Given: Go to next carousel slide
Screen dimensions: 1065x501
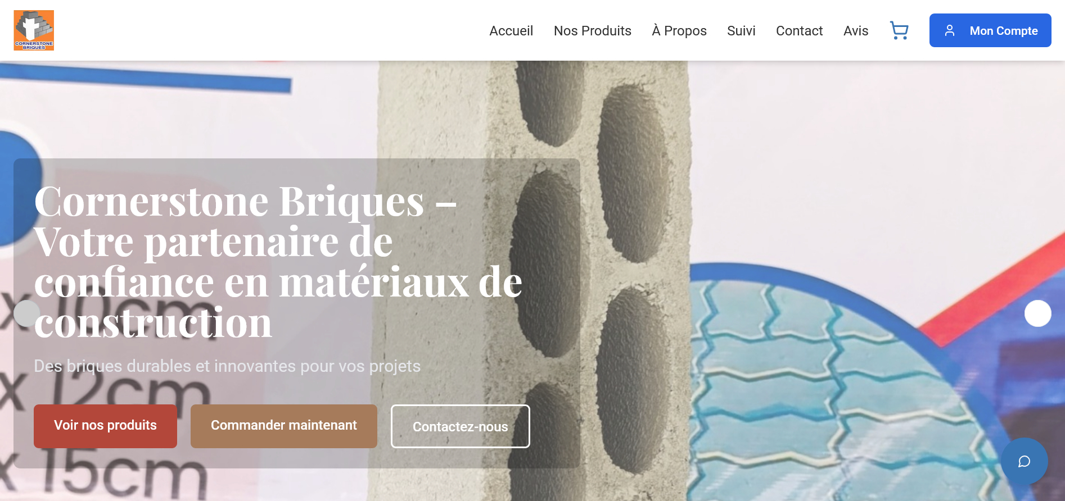Looking at the screenshot, I should coord(1037,313).
